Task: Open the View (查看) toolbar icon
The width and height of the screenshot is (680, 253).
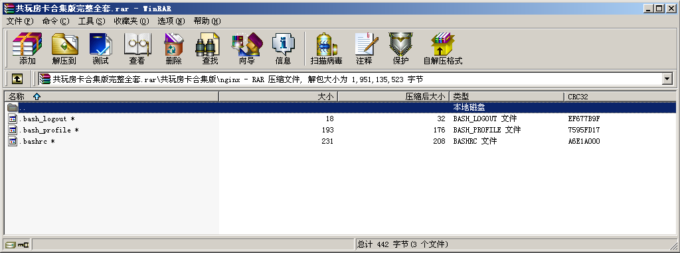Action: (x=137, y=48)
